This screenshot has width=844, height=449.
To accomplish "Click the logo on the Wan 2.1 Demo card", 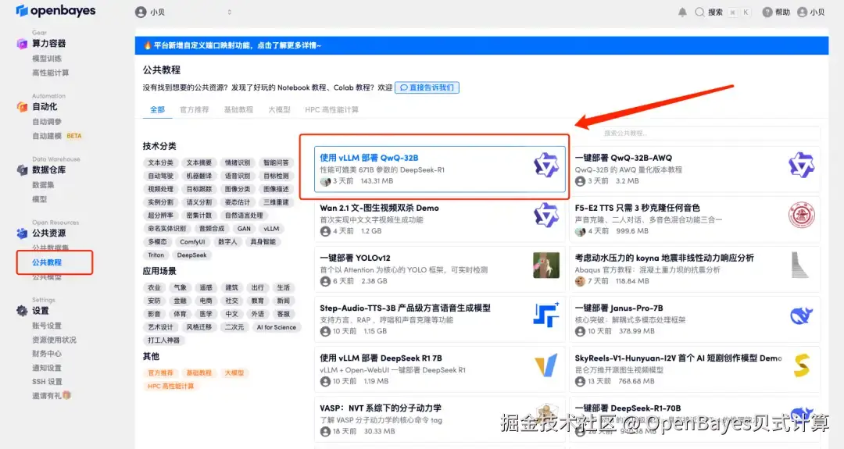I will (x=545, y=215).
